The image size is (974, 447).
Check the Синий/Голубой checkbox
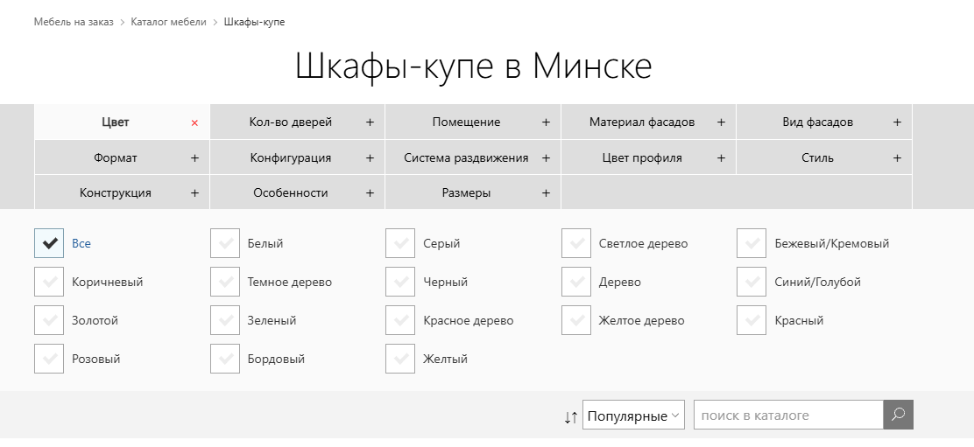[752, 282]
